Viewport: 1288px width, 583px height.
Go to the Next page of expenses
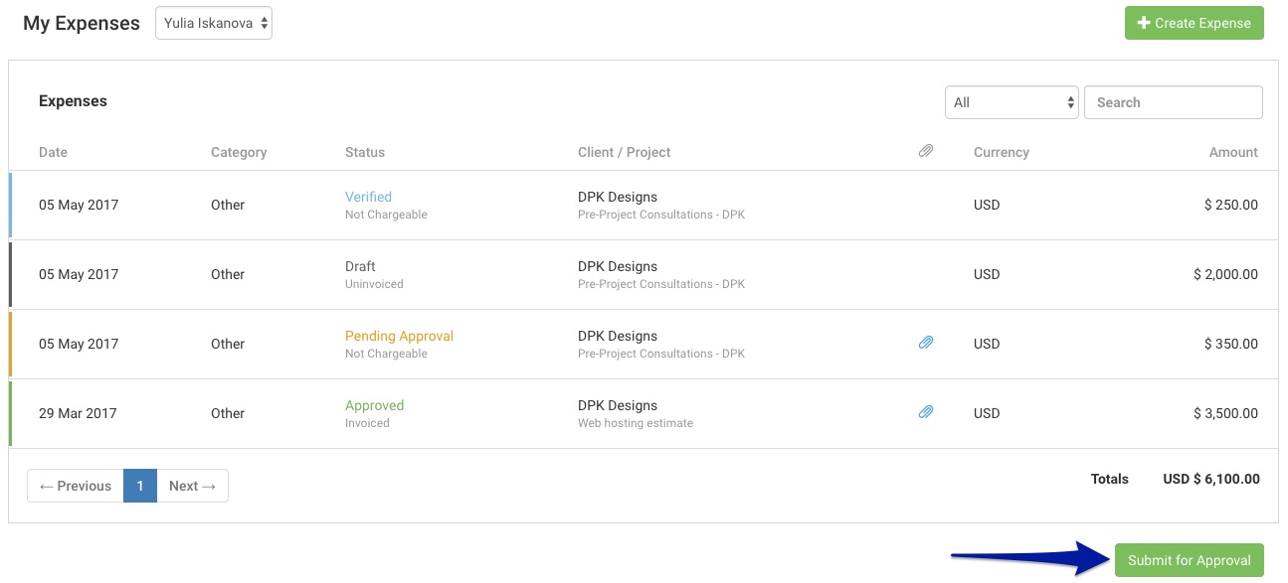pyautogui.click(x=191, y=486)
